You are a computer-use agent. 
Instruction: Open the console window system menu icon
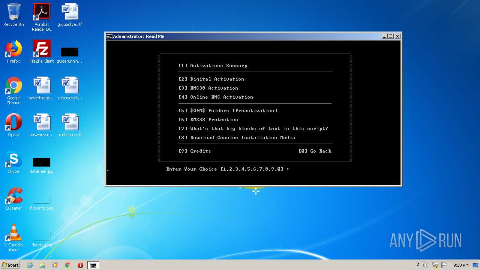coord(109,36)
